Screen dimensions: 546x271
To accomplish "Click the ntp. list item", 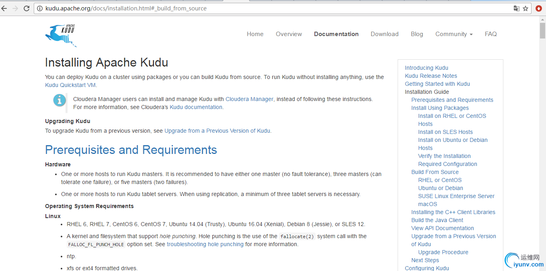I will [x=71, y=256].
